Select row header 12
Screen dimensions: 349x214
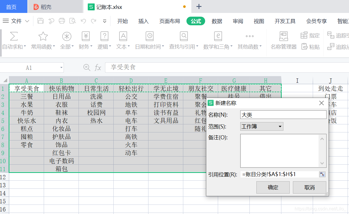click(4, 177)
